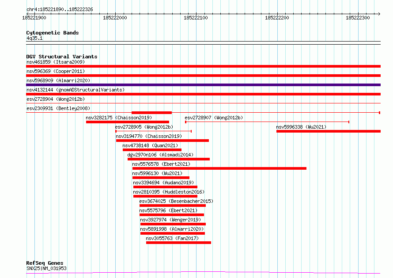Click the nsv5576578 (Ebert2021) label
Image resolution: width=393 pixels, height=278 pixels.
[x=161, y=164]
